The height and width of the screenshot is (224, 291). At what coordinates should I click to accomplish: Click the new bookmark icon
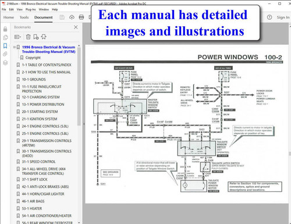[36, 37]
